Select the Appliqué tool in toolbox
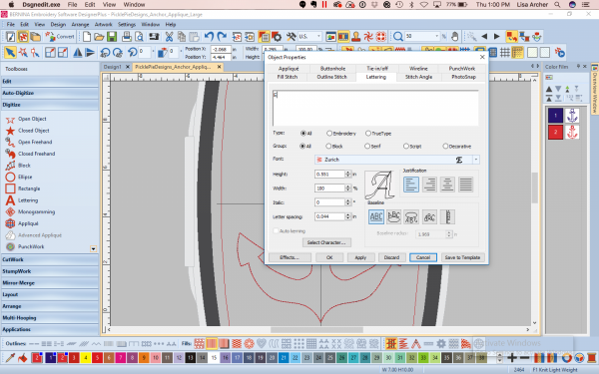Screen dimensions: 599x374 click(22, 223)
